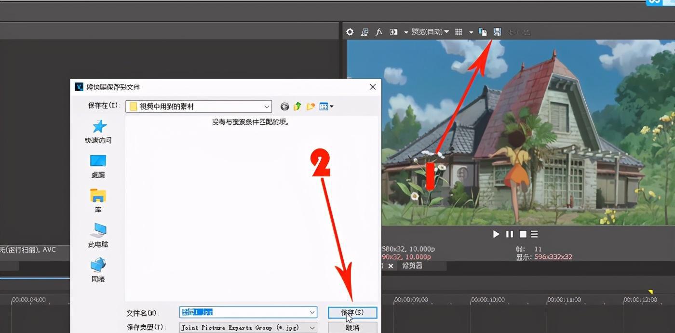Screen dimensions: 675x333
Task: Close the save snapshot dialog
Action: pos(373,87)
